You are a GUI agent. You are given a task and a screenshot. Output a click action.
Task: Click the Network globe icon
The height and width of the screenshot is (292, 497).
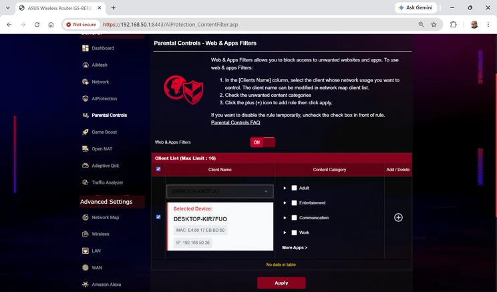86,82
